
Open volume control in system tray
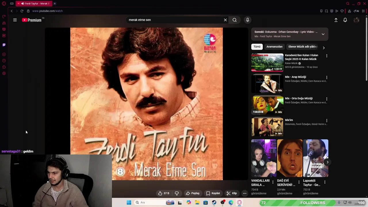tap(350, 202)
